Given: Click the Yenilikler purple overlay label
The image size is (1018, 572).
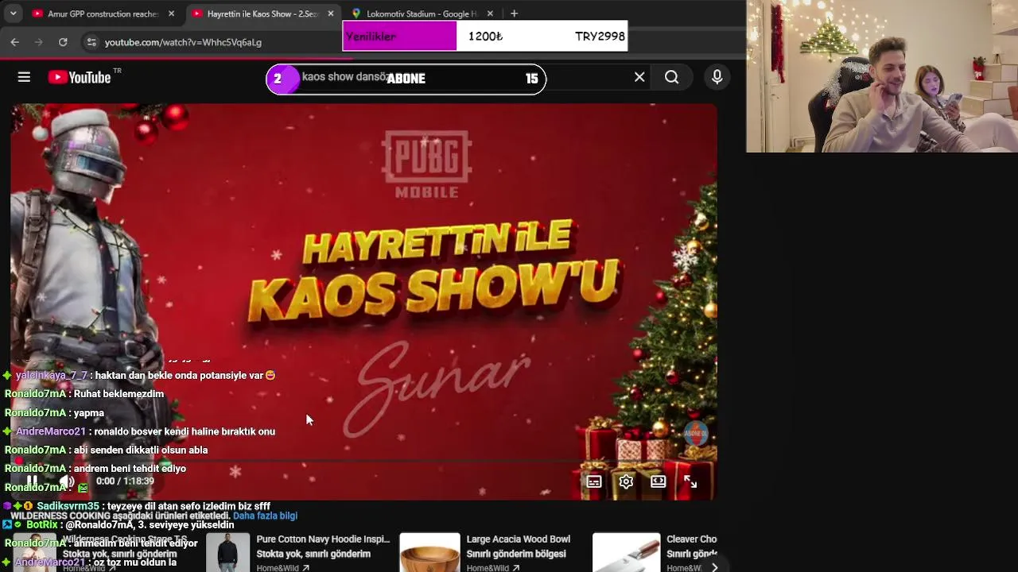Looking at the screenshot, I should (399, 37).
